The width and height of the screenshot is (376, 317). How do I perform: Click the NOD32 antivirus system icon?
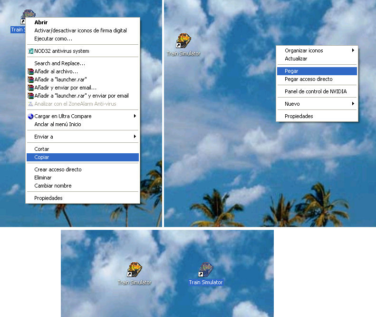pyautogui.click(x=31, y=51)
